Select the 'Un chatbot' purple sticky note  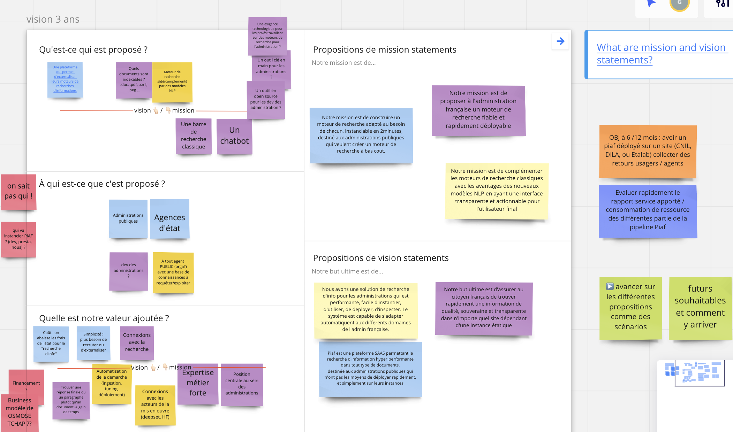234,136
